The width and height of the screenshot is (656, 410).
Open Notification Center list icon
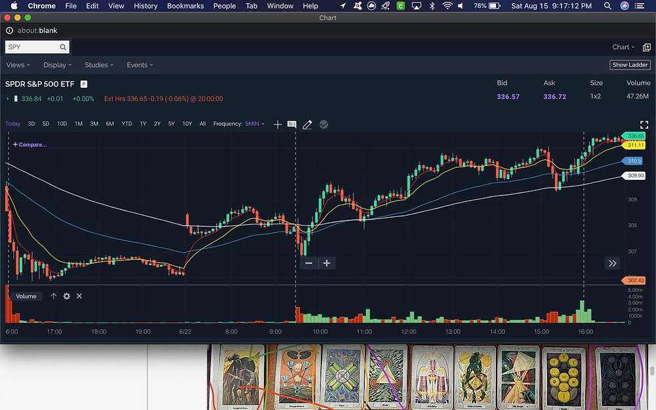click(639, 6)
